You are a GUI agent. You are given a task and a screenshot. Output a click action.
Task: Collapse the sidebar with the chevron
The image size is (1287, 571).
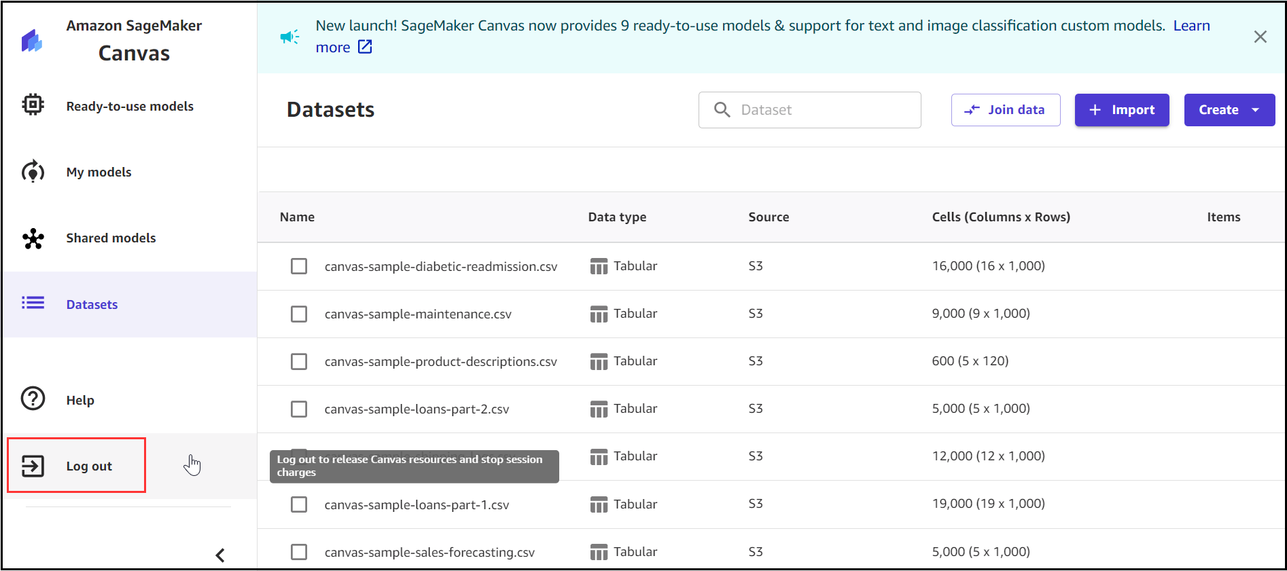[x=220, y=555]
